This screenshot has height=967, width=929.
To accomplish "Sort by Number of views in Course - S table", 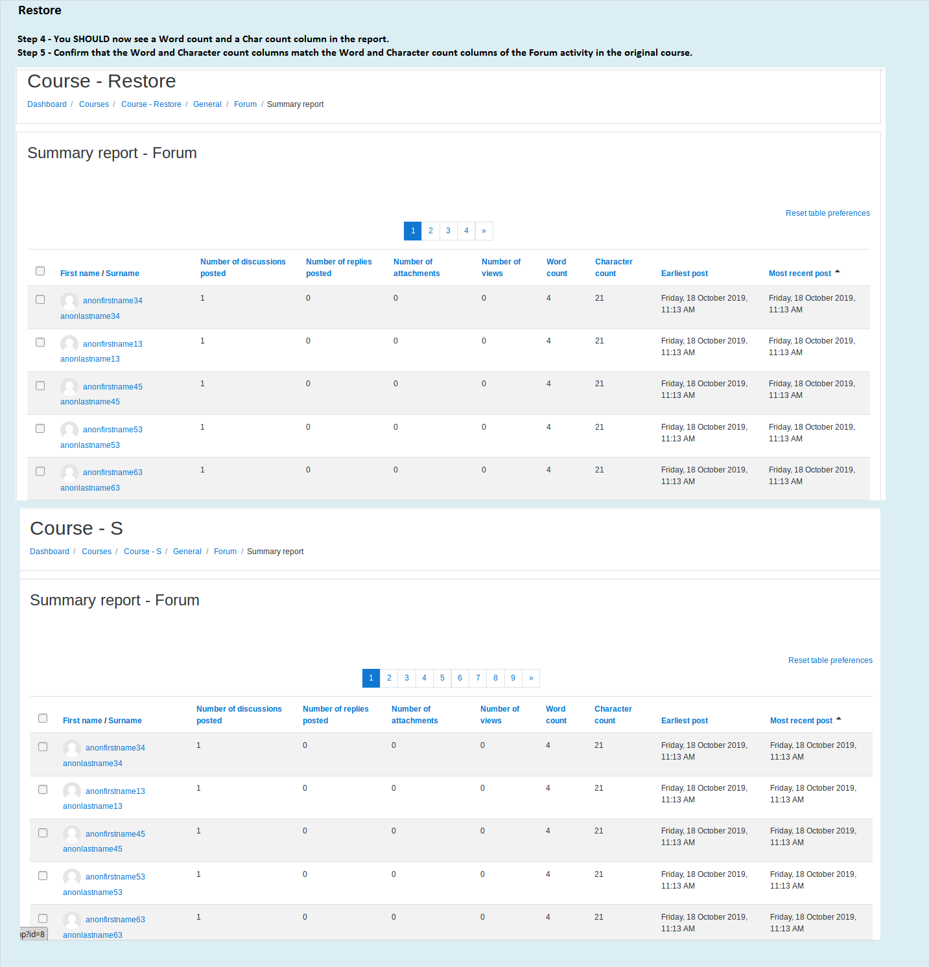I will pos(500,715).
